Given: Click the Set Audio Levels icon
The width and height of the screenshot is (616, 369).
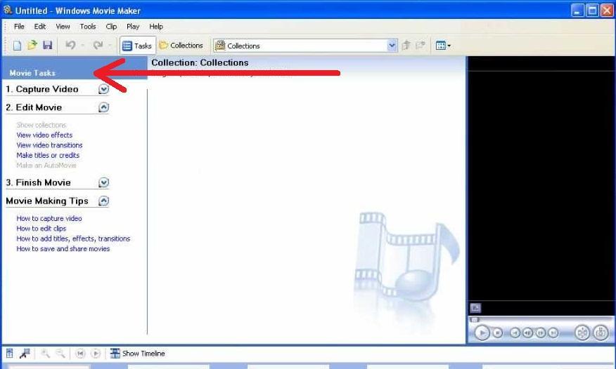Looking at the screenshot, I should coord(10,354).
